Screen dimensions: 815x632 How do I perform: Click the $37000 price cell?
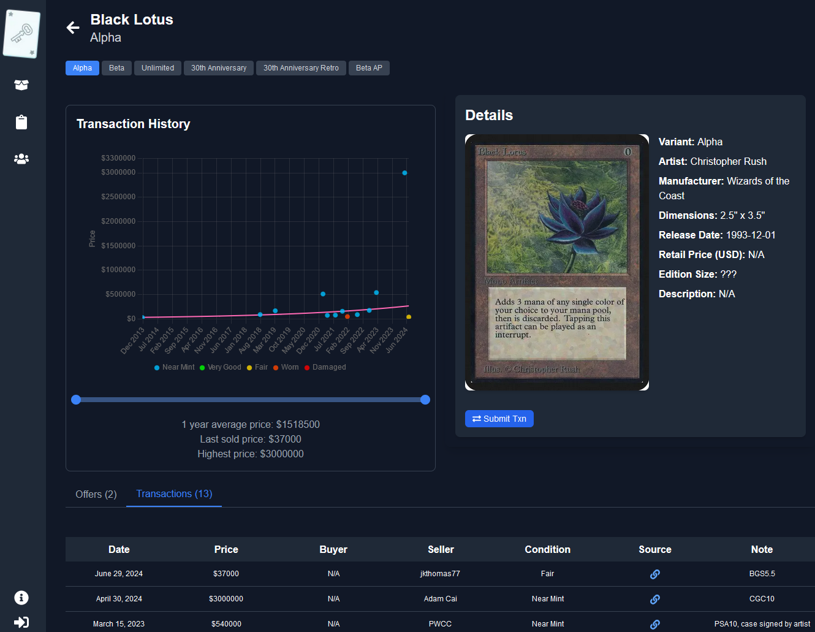pyautogui.click(x=226, y=574)
